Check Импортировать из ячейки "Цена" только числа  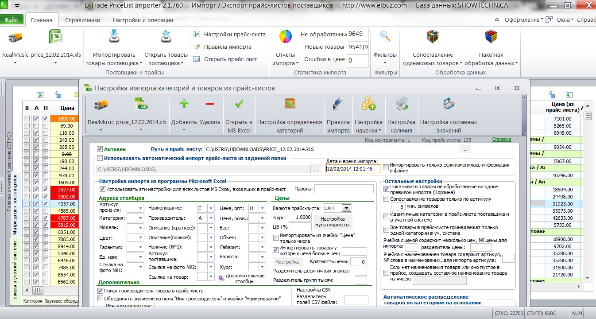[x=276, y=237]
